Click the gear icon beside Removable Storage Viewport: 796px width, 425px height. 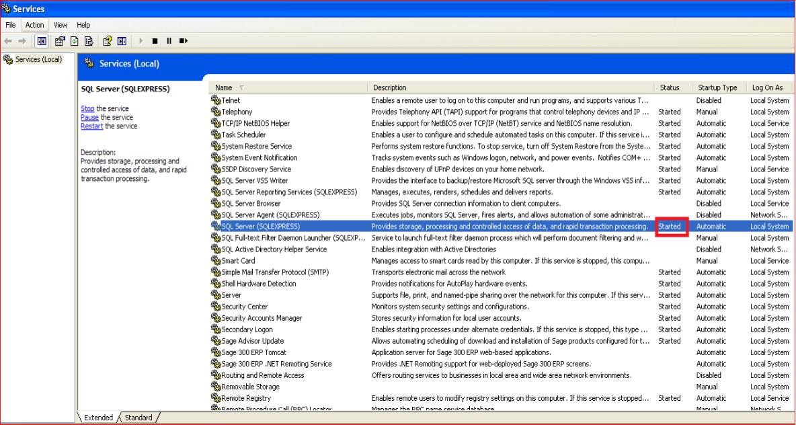216,387
